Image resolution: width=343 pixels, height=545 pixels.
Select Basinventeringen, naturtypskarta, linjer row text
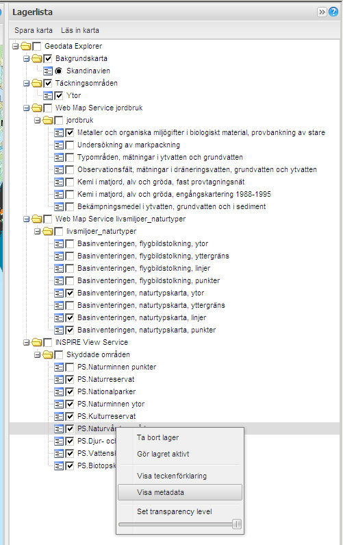coord(142,317)
